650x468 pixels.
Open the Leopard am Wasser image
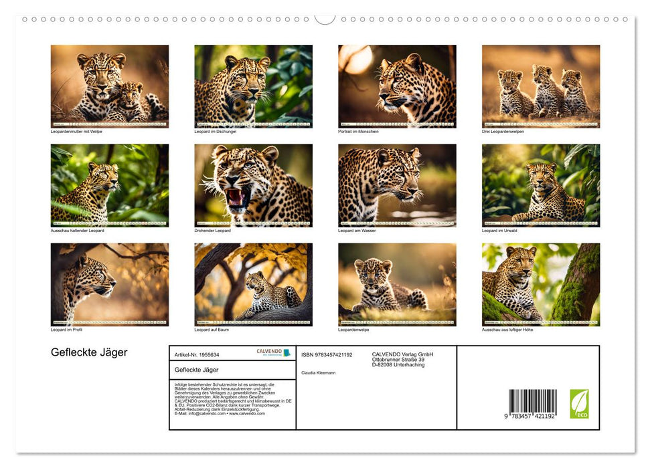pyautogui.click(x=396, y=184)
